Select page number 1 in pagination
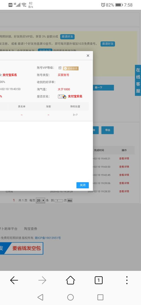This screenshot has width=141, height=305. (14, 200)
